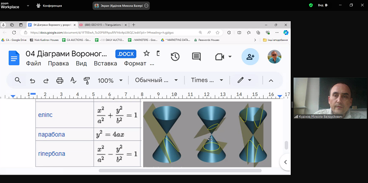Open 'Nick Kudinov Houses' bookmark
Image resolution: width=368 pixels, height=183 pixels.
tap(44, 40)
